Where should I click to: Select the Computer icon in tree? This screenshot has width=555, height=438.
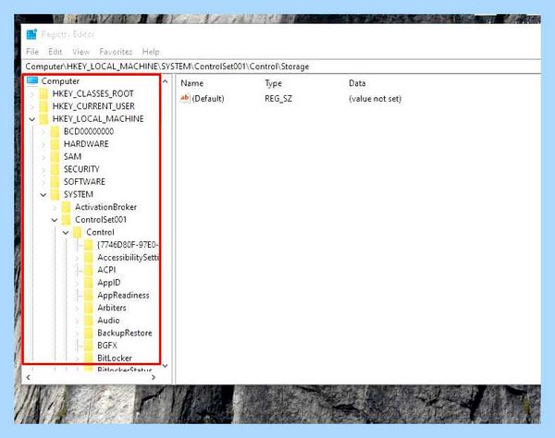click(x=32, y=81)
